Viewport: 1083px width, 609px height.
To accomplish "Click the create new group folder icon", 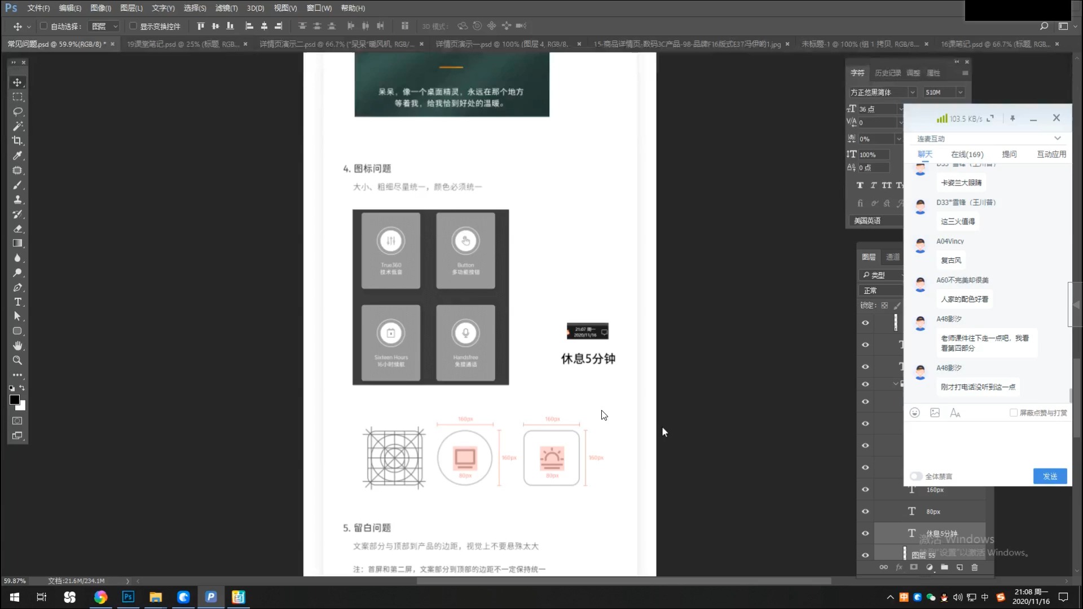I will coord(944,567).
